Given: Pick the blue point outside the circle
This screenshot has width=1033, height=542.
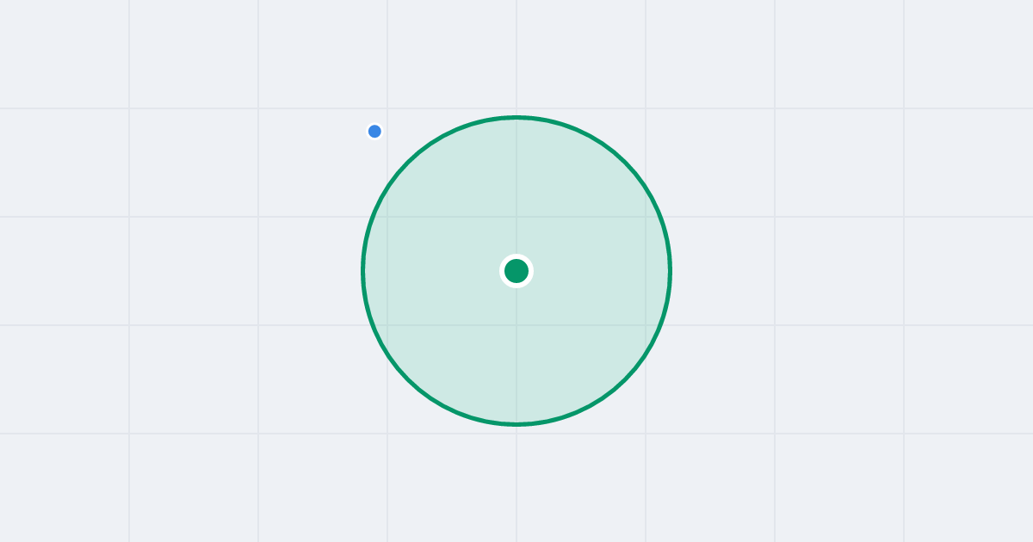Looking at the screenshot, I should [x=374, y=132].
